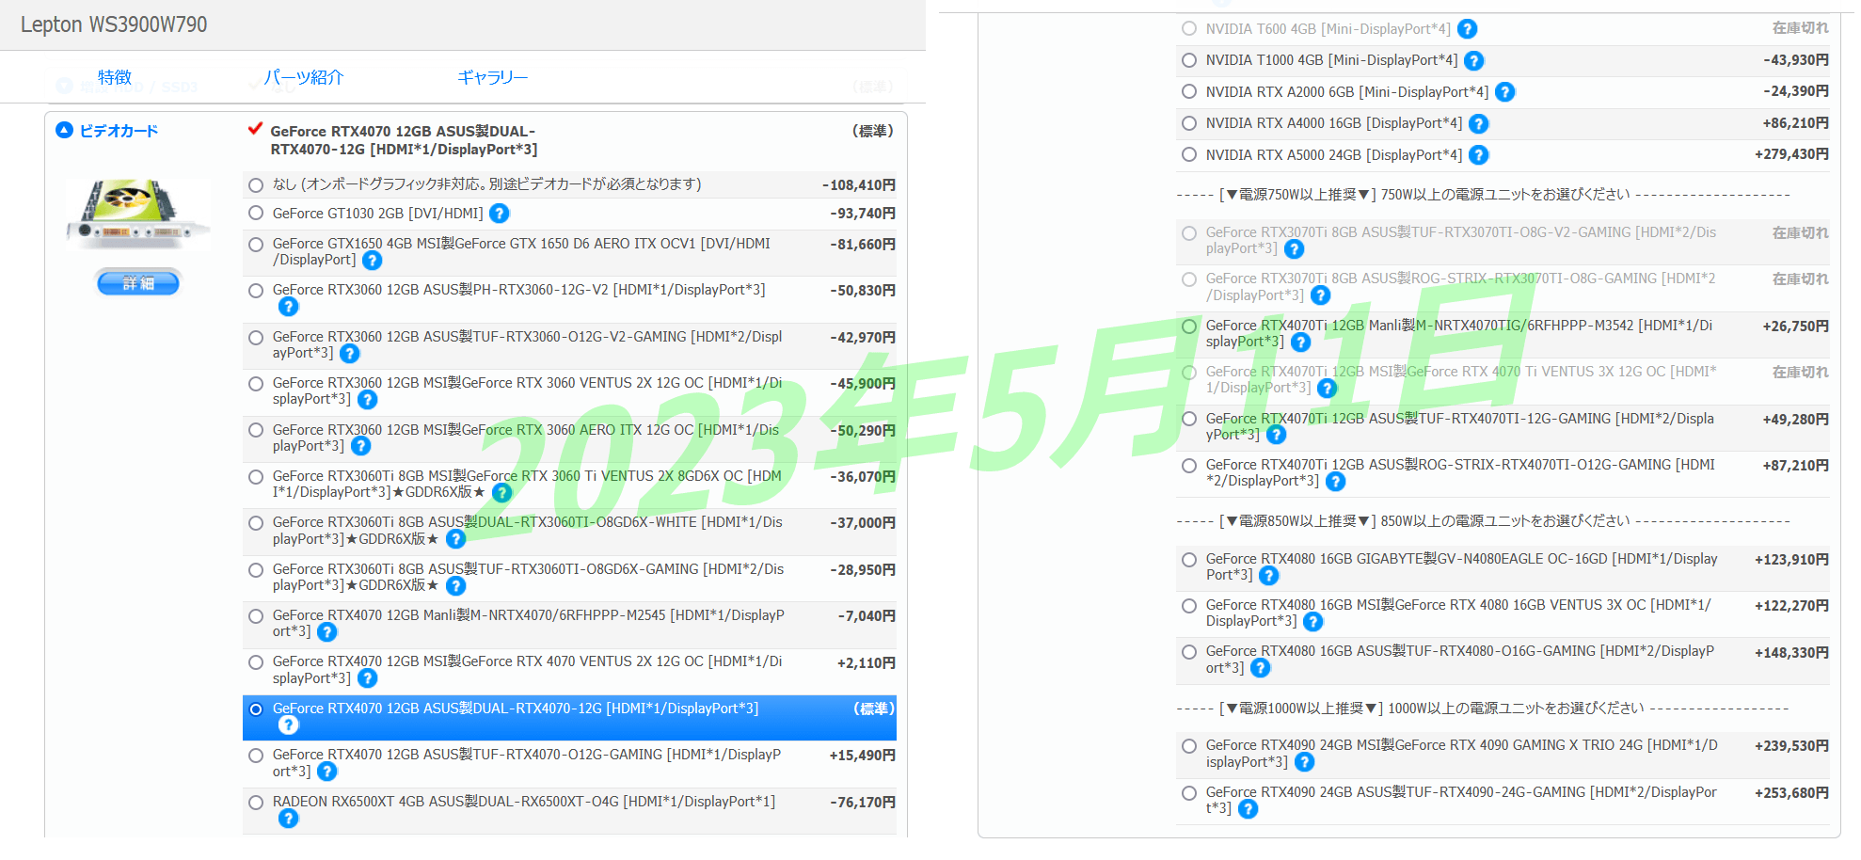
Task: Open help icon for RTX4090 ASUS TUF 24G
Action: coord(1249,808)
